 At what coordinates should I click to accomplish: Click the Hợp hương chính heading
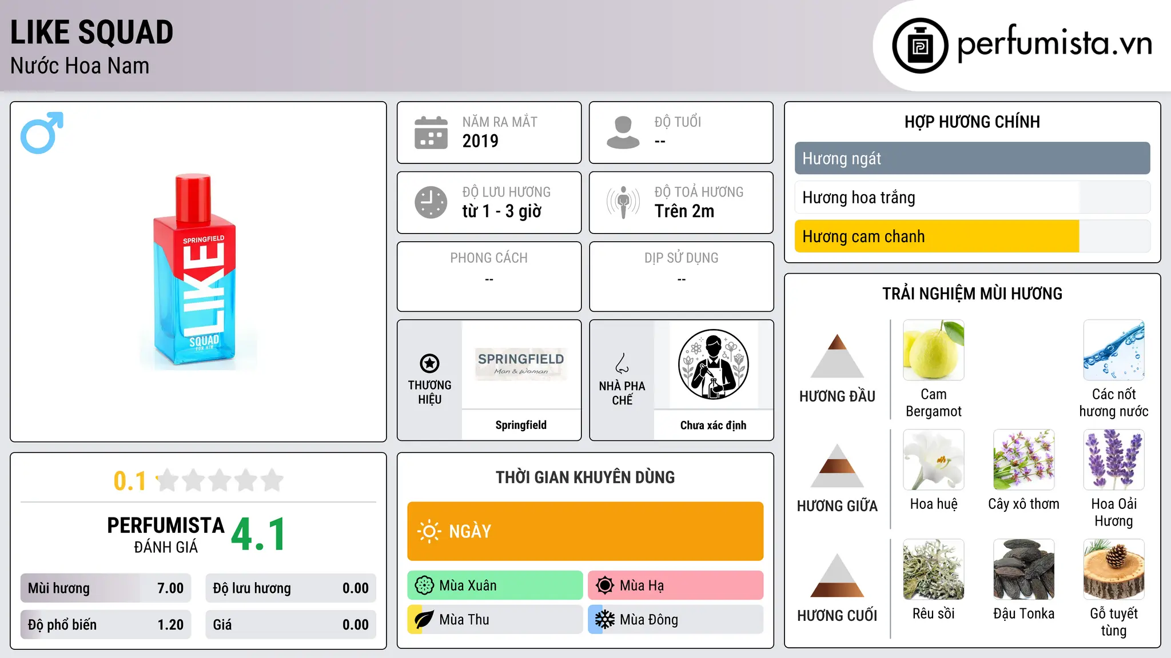pyautogui.click(x=972, y=122)
